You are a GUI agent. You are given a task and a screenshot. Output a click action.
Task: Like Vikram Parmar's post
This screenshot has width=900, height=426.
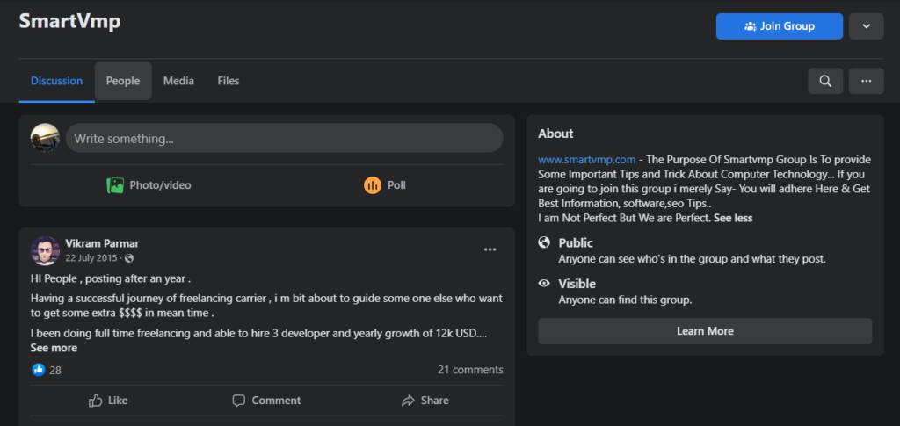point(108,401)
